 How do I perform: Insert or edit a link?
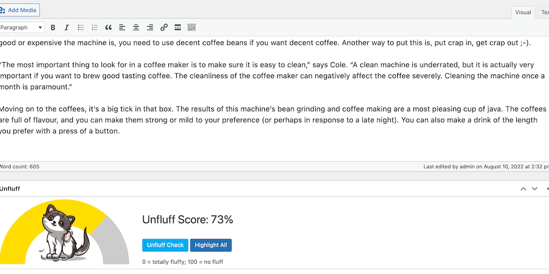(164, 27)
